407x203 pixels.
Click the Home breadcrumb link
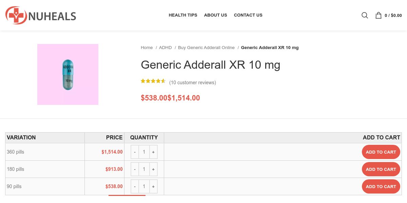click(147, 48)
